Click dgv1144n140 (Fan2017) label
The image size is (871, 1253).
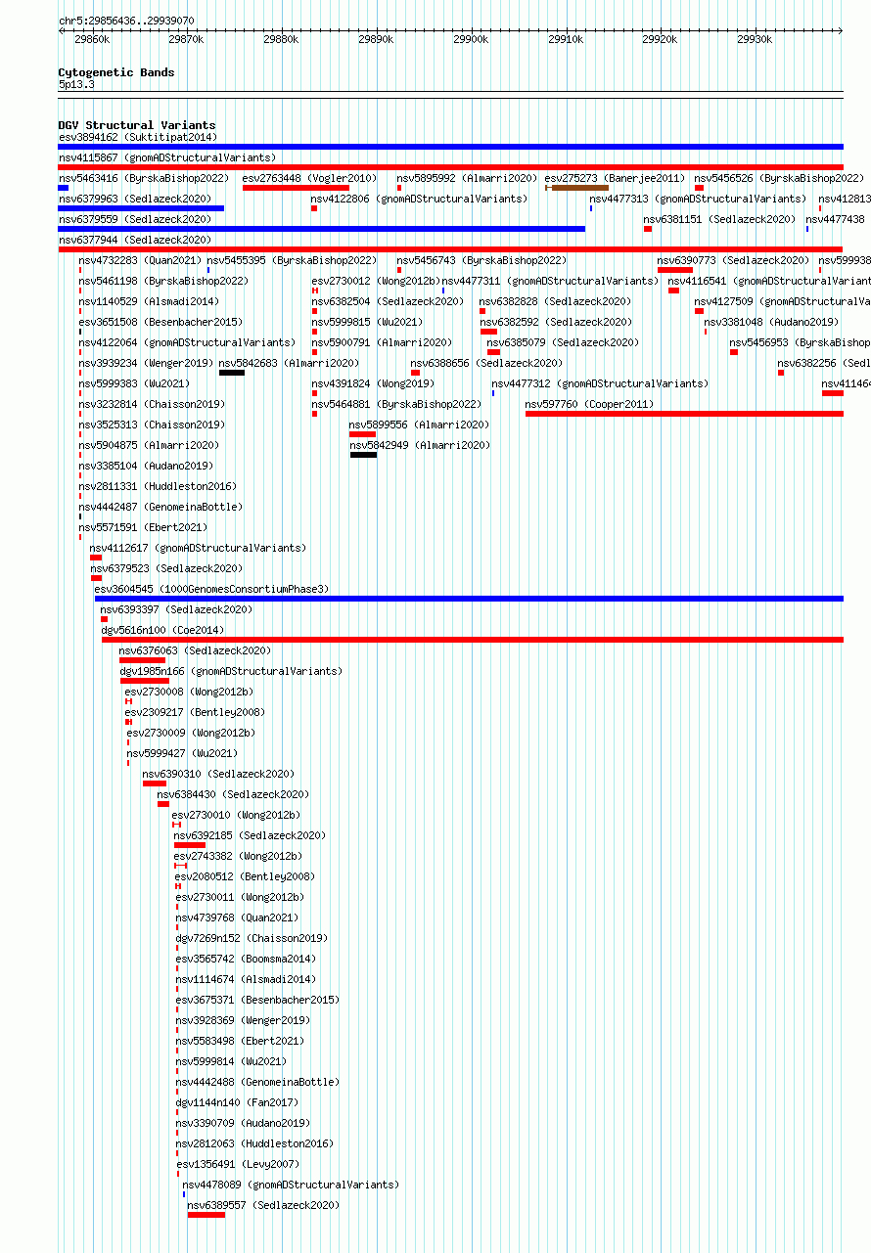tap(237, 1103)
